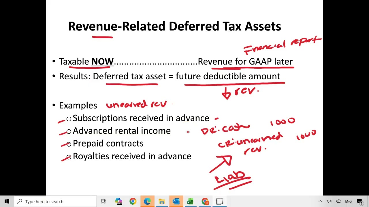Viewport: 369px width, 207px height.
Task: Click the text "Taxable NOW"
Action: click(86, 62)
